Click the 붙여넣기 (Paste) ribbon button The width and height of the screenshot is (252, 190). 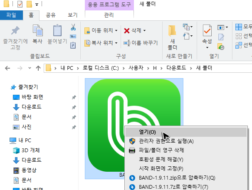57,35
